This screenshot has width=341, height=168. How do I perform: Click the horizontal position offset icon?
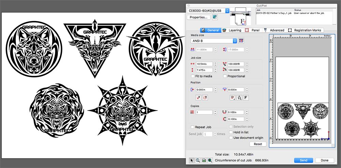coord(192,89)
